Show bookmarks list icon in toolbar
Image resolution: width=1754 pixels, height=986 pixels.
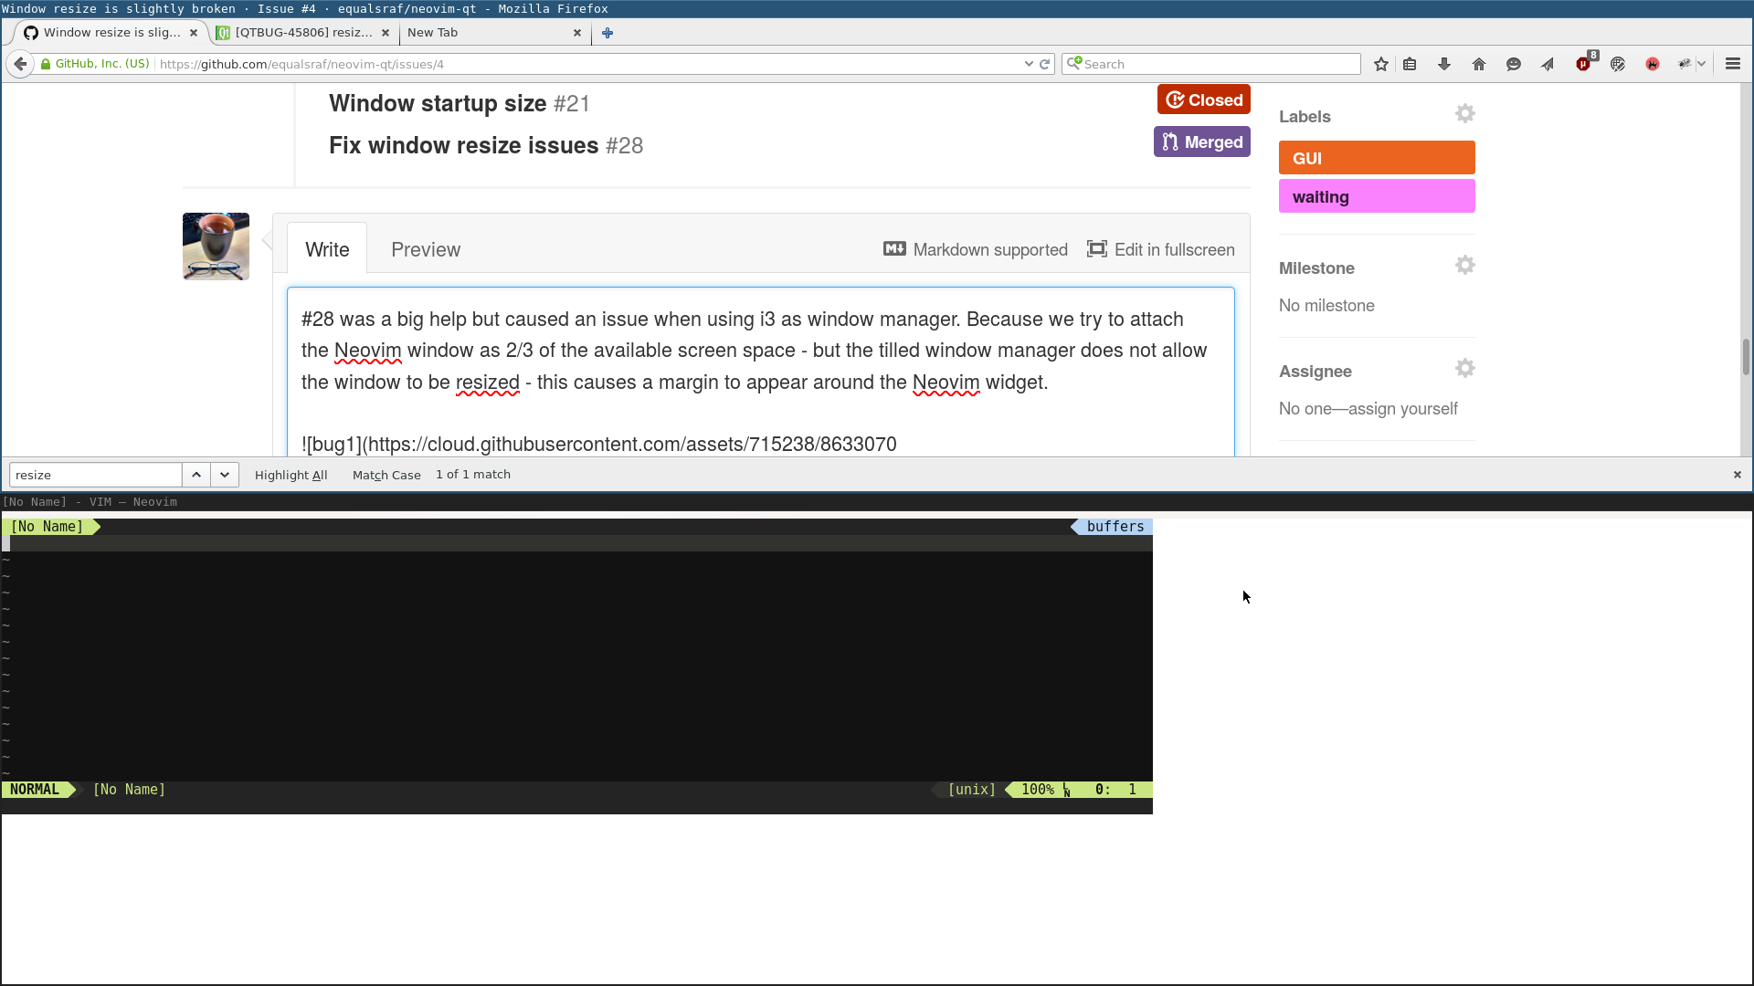coord(1410,64)
